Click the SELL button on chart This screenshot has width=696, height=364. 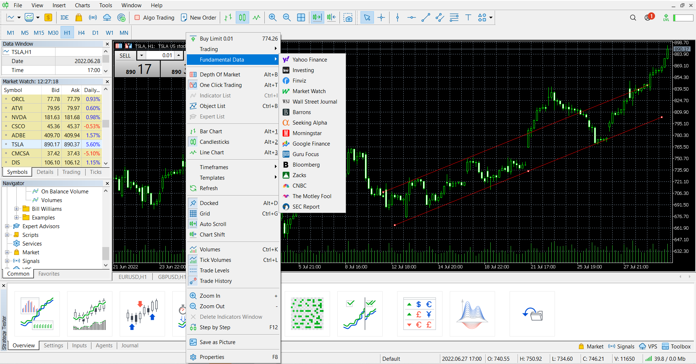[125, 55]
